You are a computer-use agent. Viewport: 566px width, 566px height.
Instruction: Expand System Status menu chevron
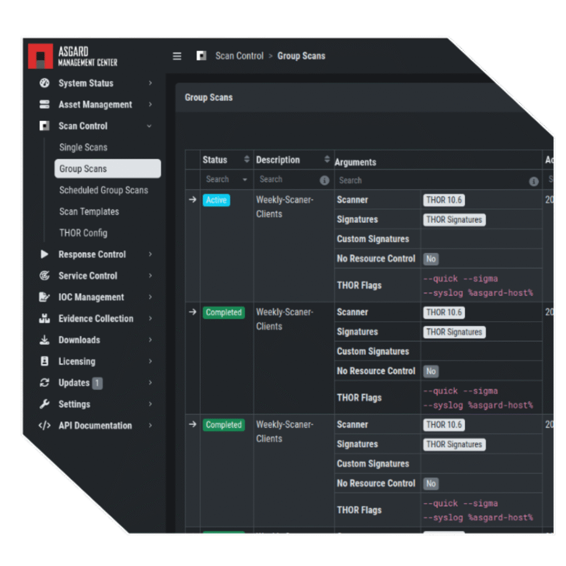coord(150,83)
